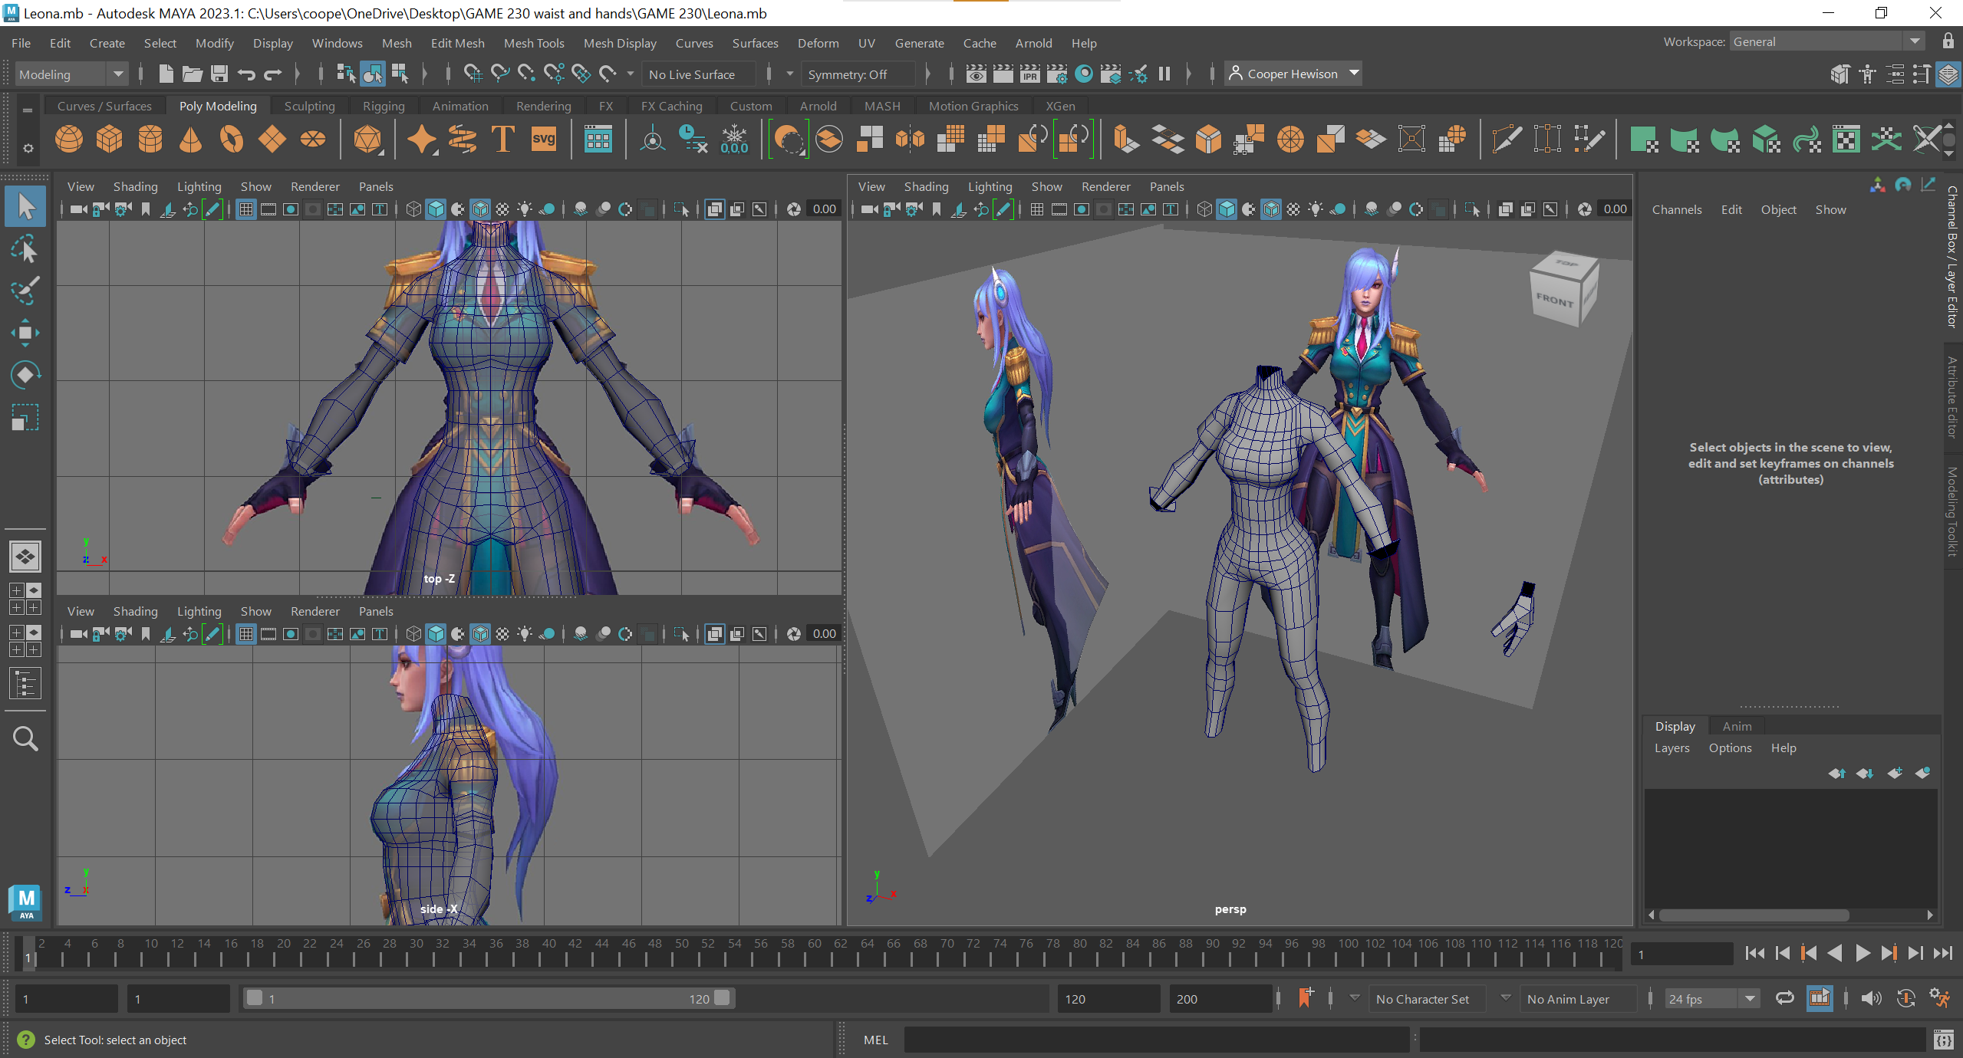
Task: Open the Channels menu in Channel Box
Action: coord(1676,209)
